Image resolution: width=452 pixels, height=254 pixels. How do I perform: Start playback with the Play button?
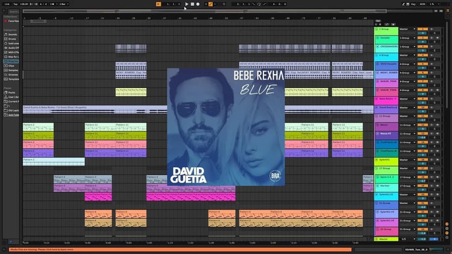pyautogui.click(x=187, y=4)
